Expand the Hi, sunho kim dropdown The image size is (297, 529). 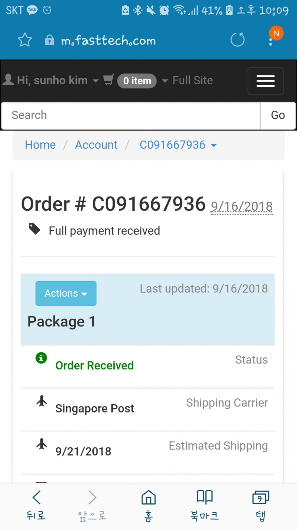51,80
